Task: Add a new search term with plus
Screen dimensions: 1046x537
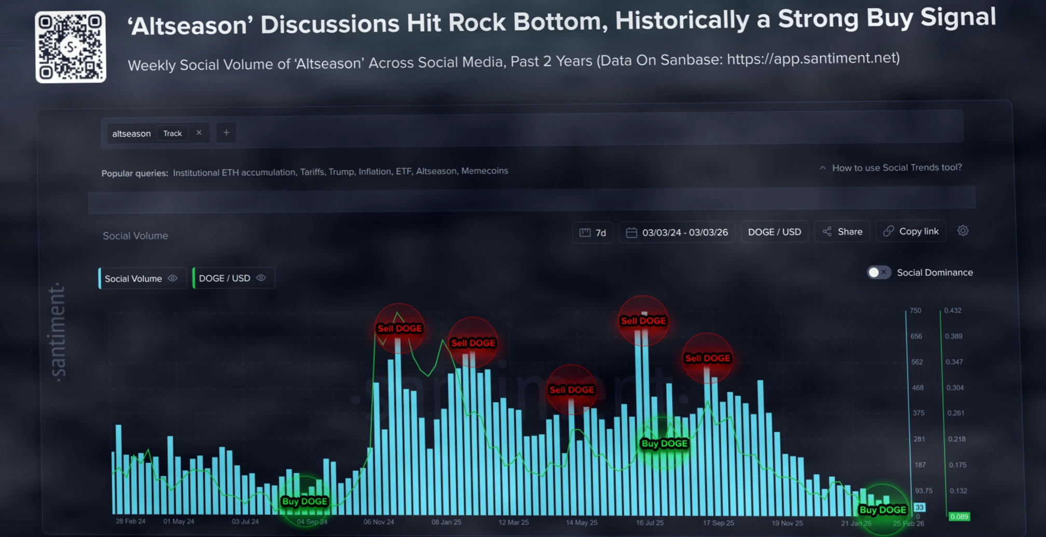Action: pyautogui.click(x=226, y=133)
